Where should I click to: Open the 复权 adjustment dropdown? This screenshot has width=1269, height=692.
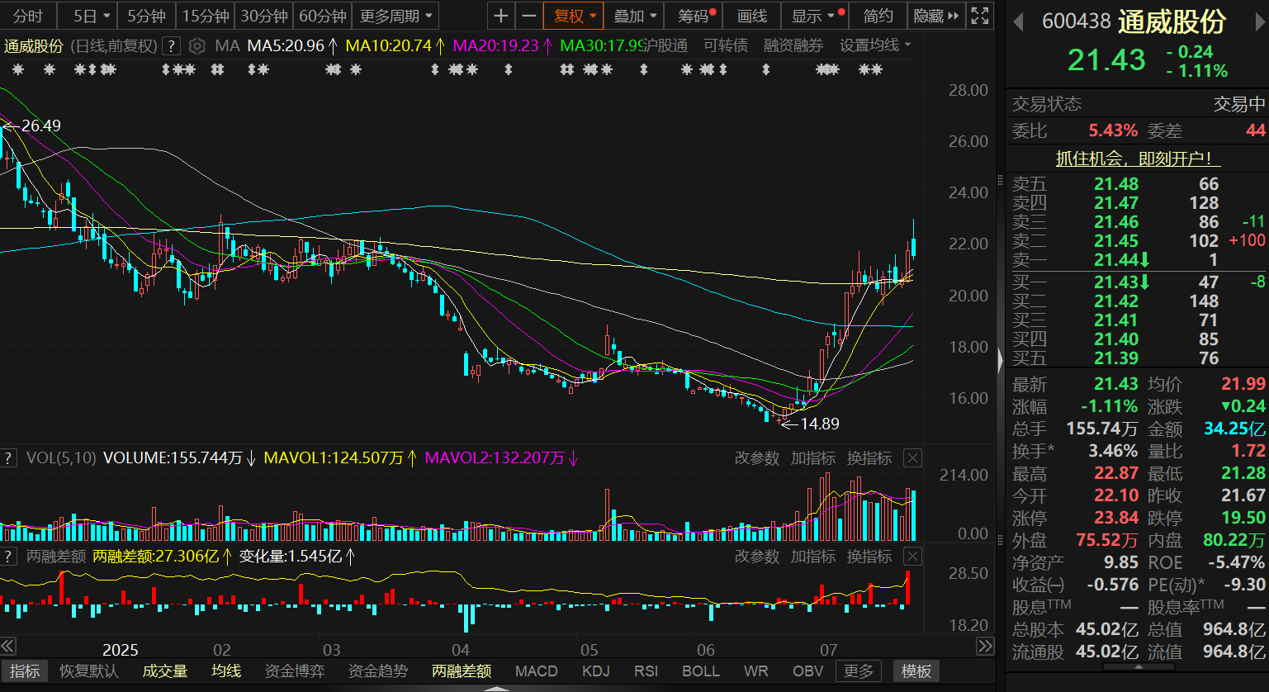point(574,16)
